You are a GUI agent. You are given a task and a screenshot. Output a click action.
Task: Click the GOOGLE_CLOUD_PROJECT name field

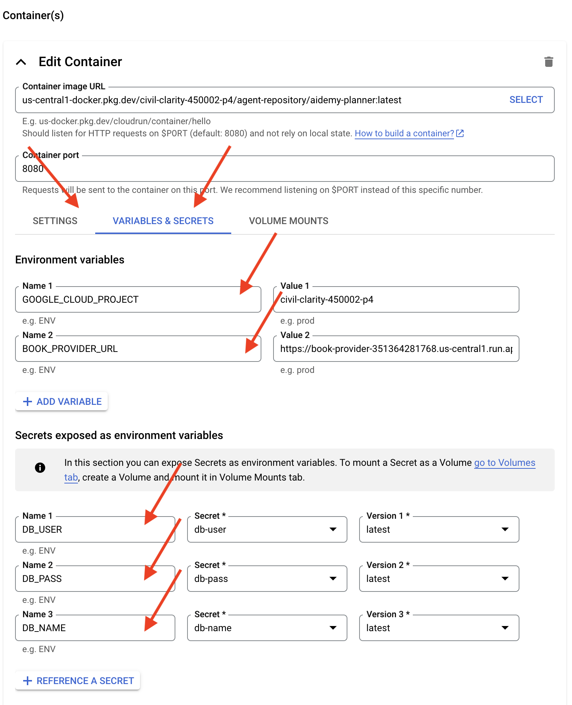point(138,299)
